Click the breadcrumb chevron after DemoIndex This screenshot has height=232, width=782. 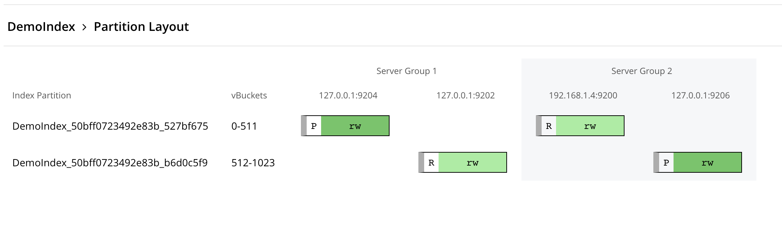coord(84,27)
